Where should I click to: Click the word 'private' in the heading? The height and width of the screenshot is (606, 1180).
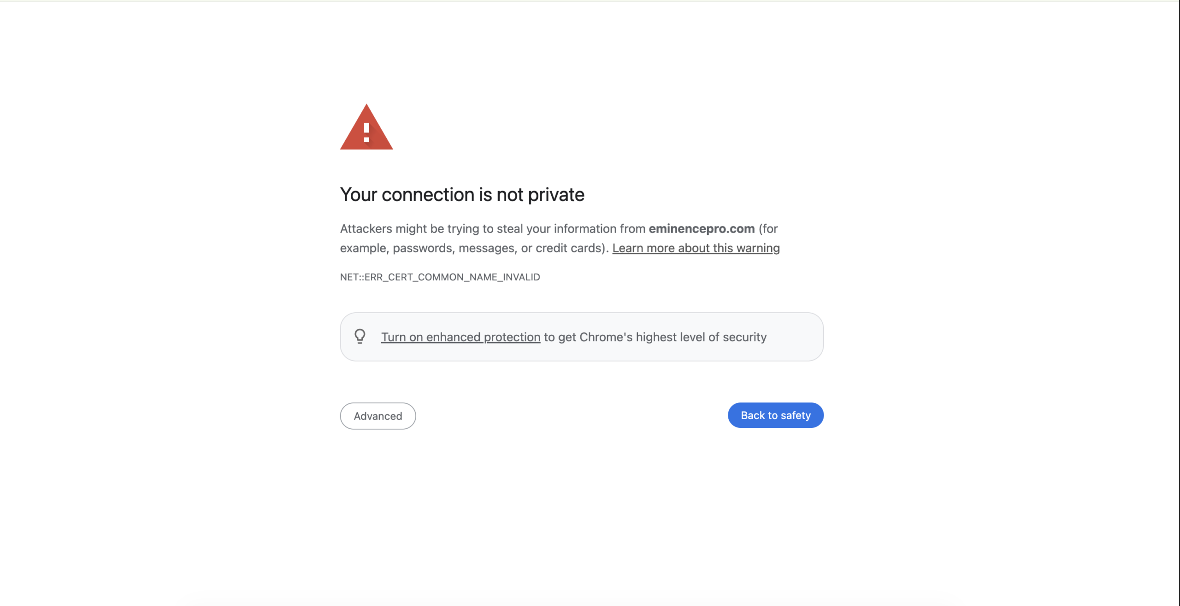[x=556, y=195]
